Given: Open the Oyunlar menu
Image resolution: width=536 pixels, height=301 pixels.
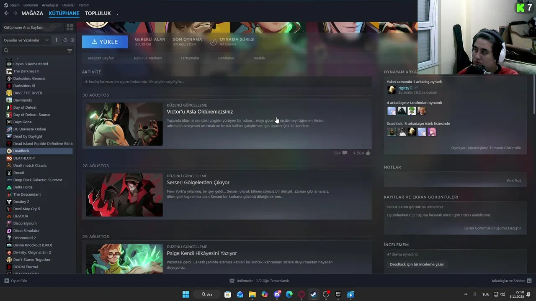Looking at the screenshot, I should coord(69,5).
